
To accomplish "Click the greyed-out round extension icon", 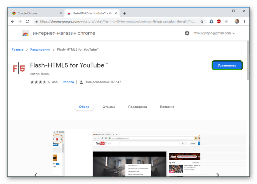I will [226, 21].
